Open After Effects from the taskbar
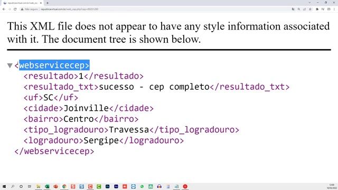 click(116, 186)
